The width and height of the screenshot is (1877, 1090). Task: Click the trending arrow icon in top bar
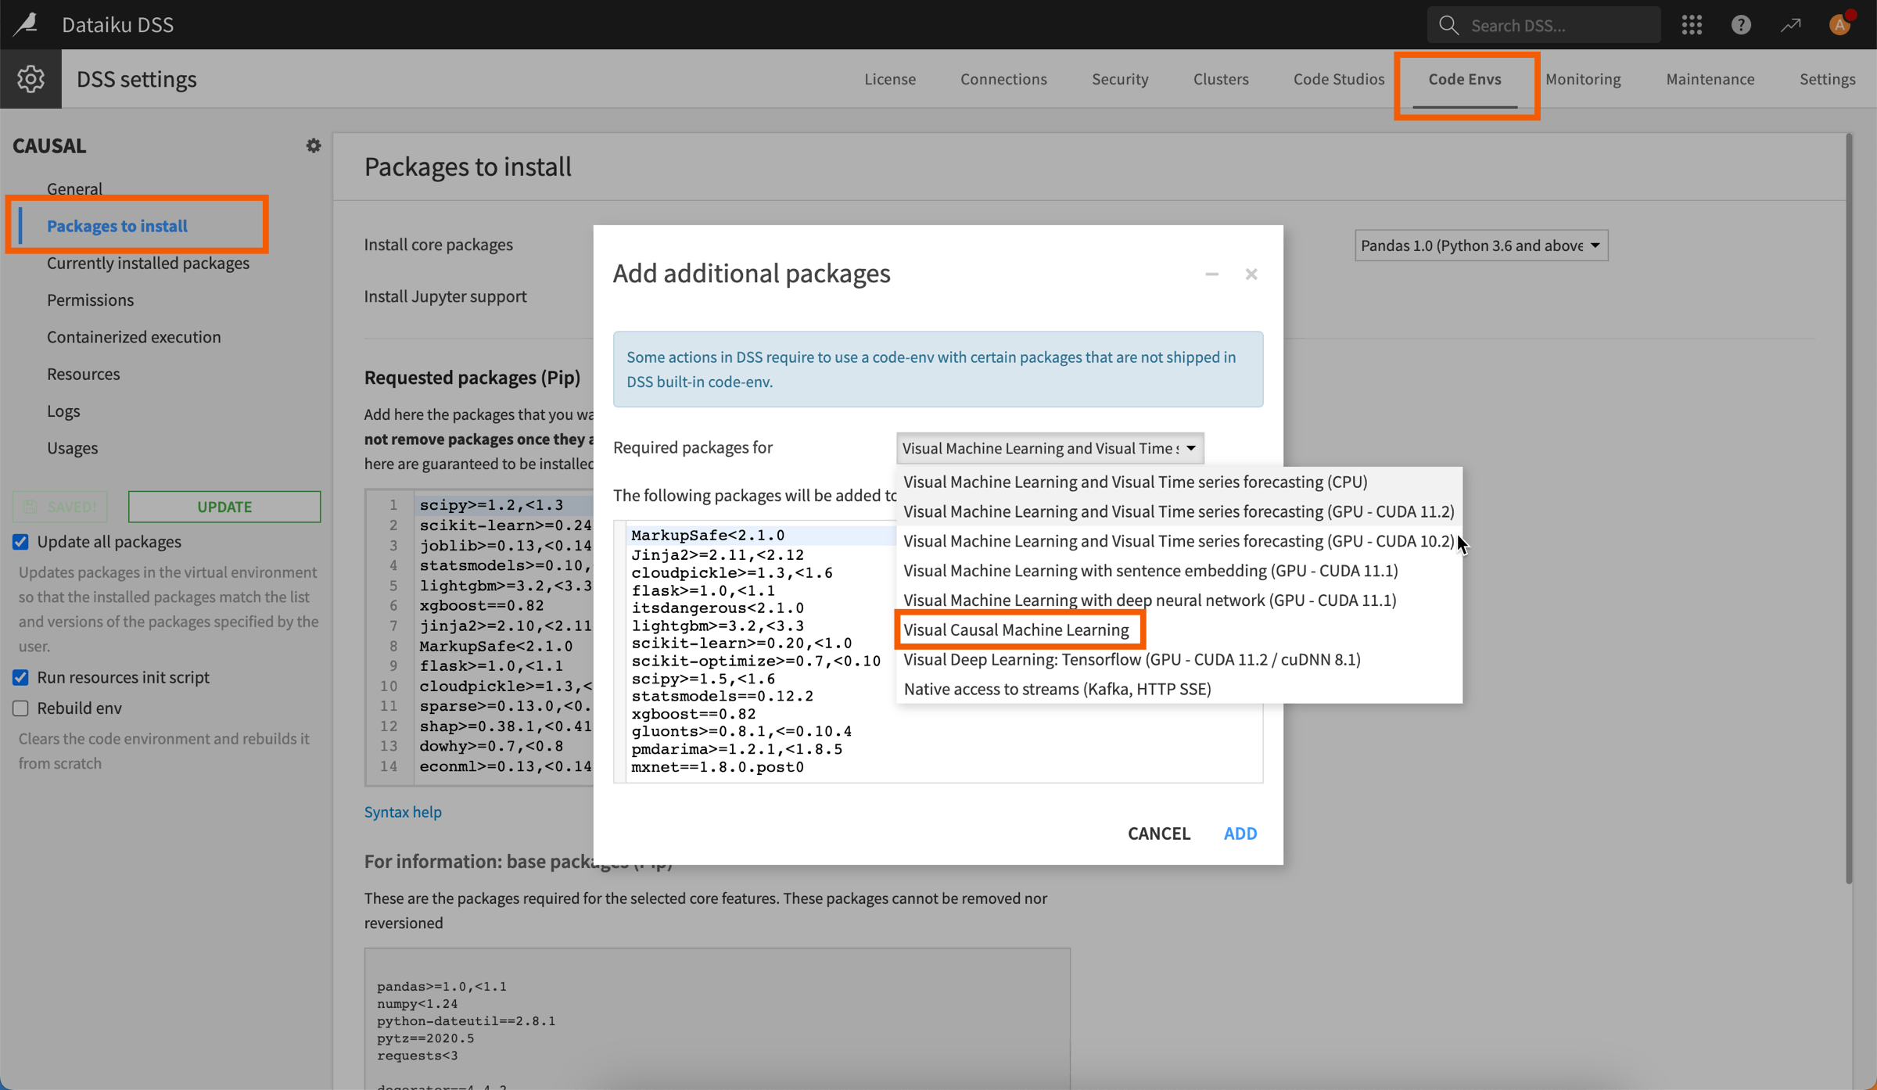click(1791, 24)
